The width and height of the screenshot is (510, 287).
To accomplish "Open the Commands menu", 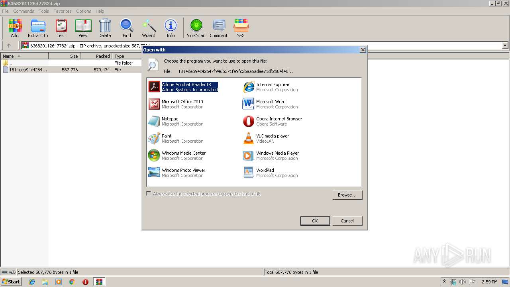I will tap(24, 11).
